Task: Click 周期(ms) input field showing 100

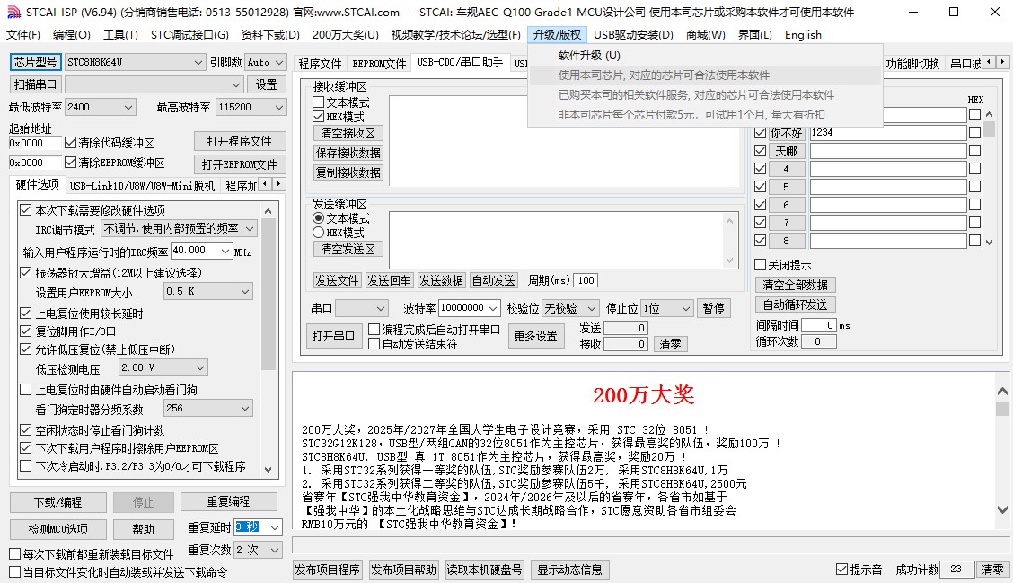Action: [x=586, y=280]
